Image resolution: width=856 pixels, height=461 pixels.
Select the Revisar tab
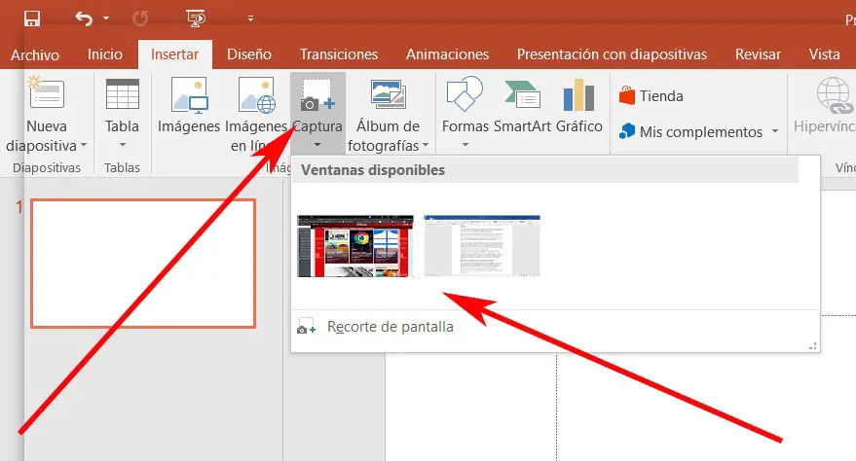tap(758, 54)
